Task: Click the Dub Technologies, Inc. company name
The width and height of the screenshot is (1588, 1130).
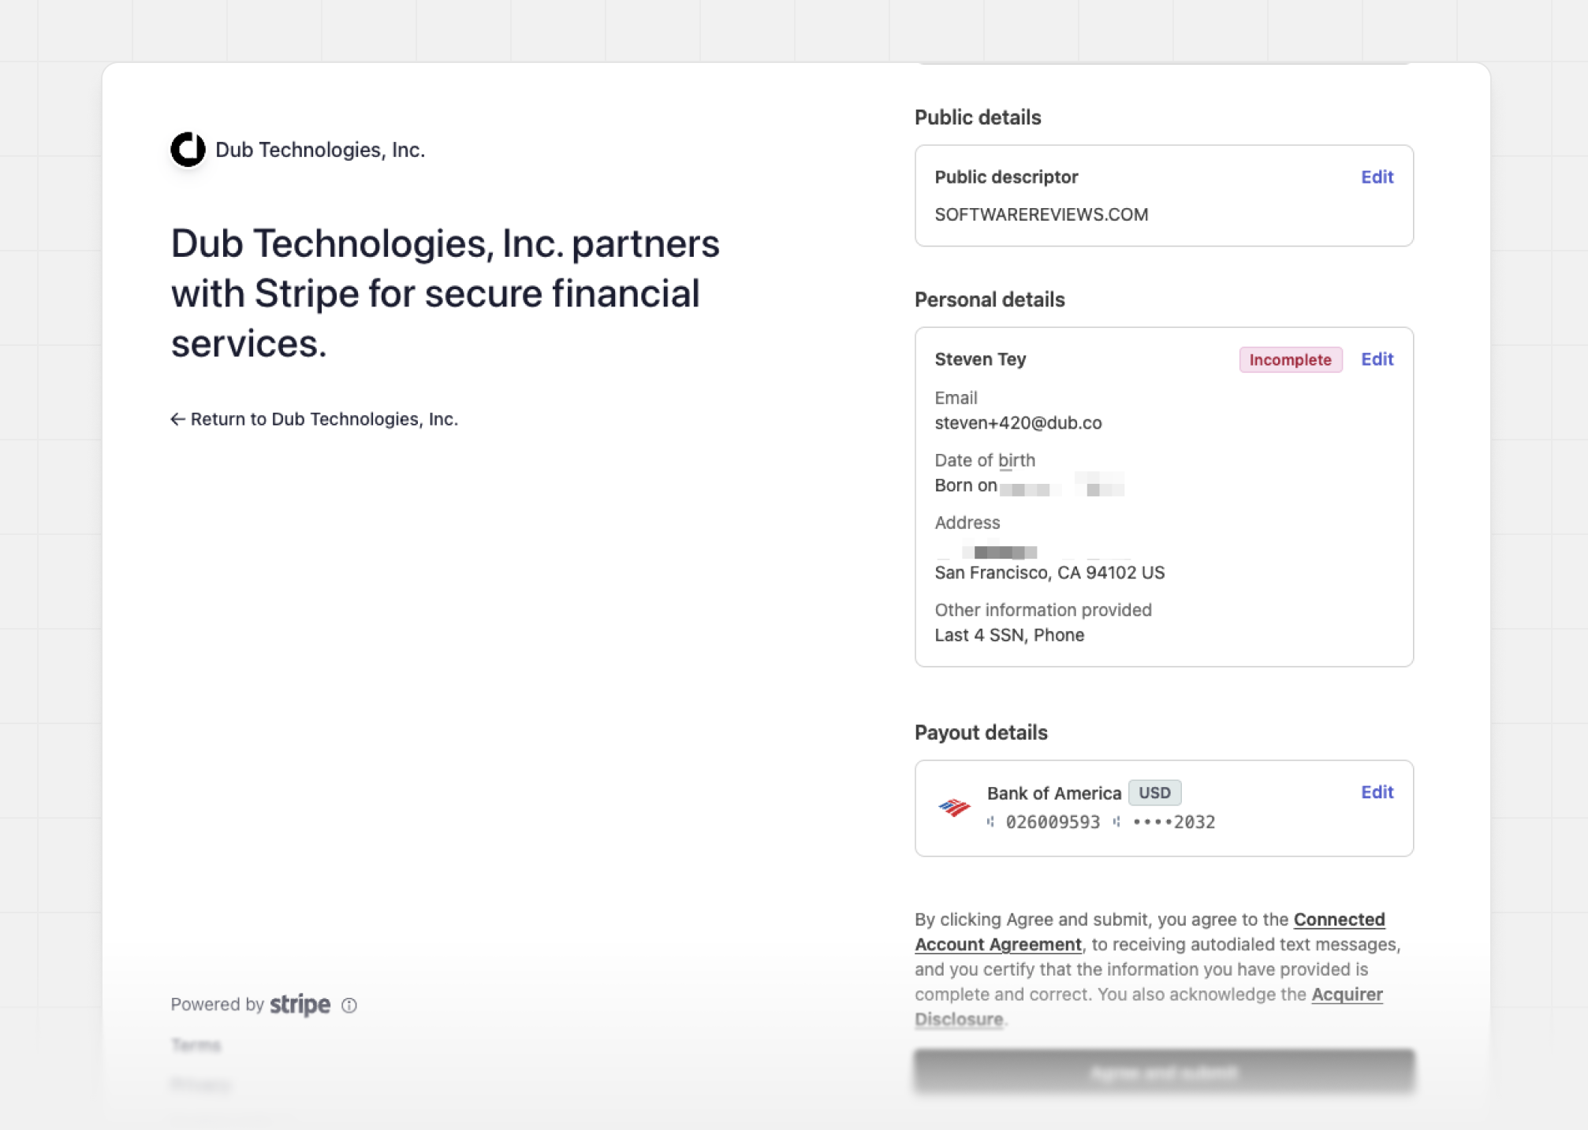Action: coord(320,150)
